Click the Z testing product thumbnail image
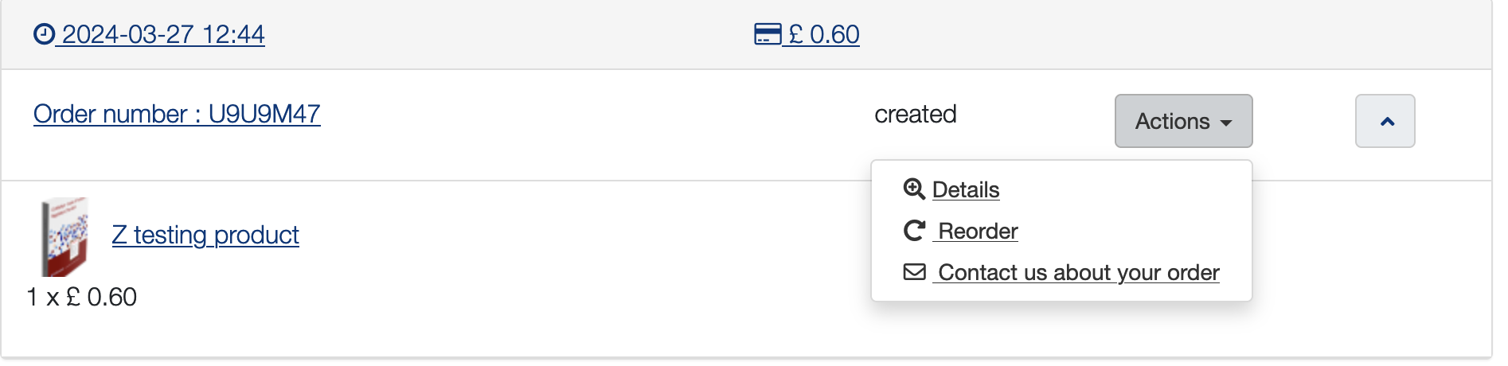The image size is (1508, 366). point(64,236)
